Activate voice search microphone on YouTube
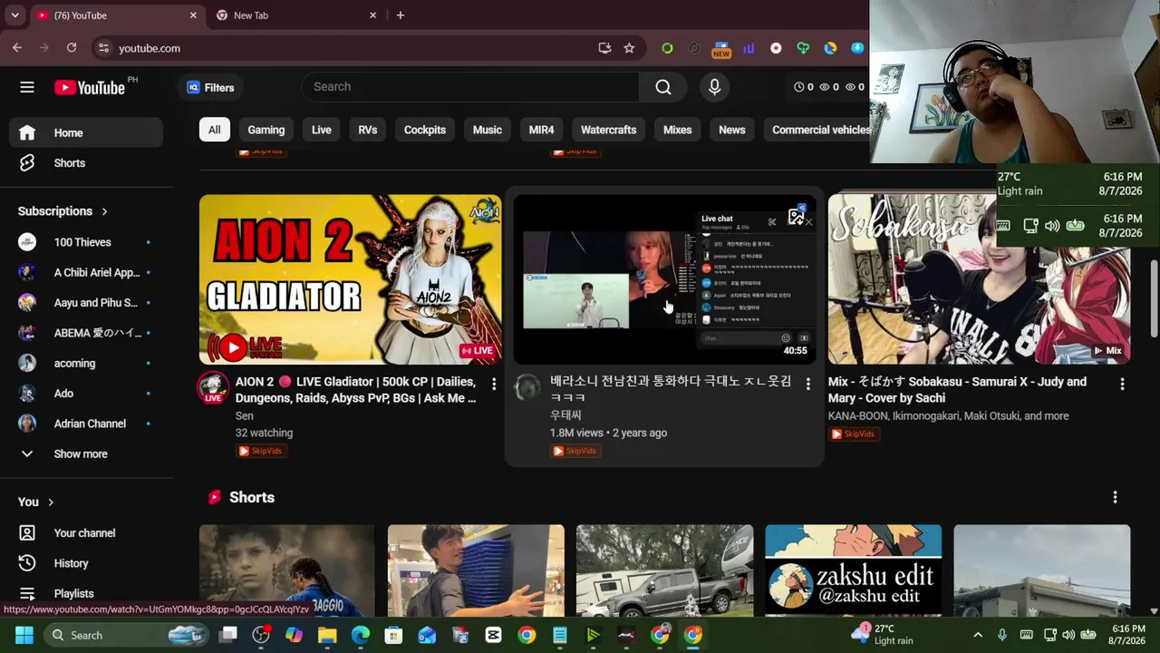1160x653 pixels. click(714, 87)
